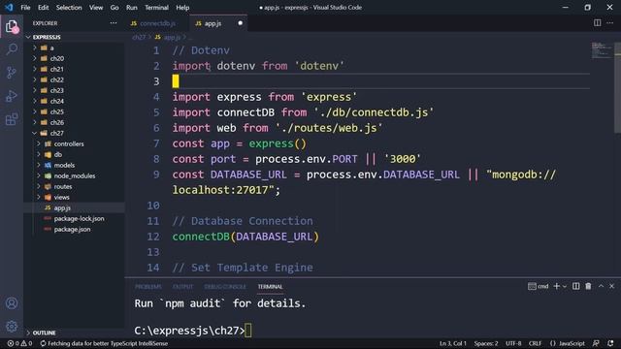Click the VS Code logo icon
Viewport: 621px width, 349px height.
pyautogui.click(x=9, y=7)
